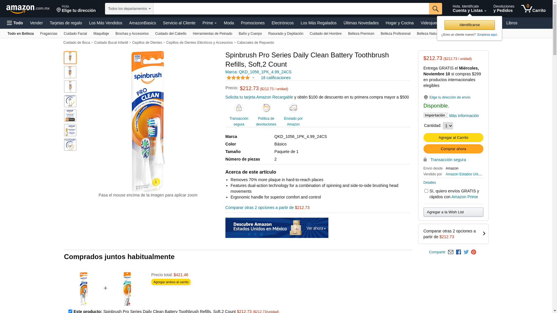
Task: Check the Amazon Prime free shipping checkbox
Action: (426, 191)
